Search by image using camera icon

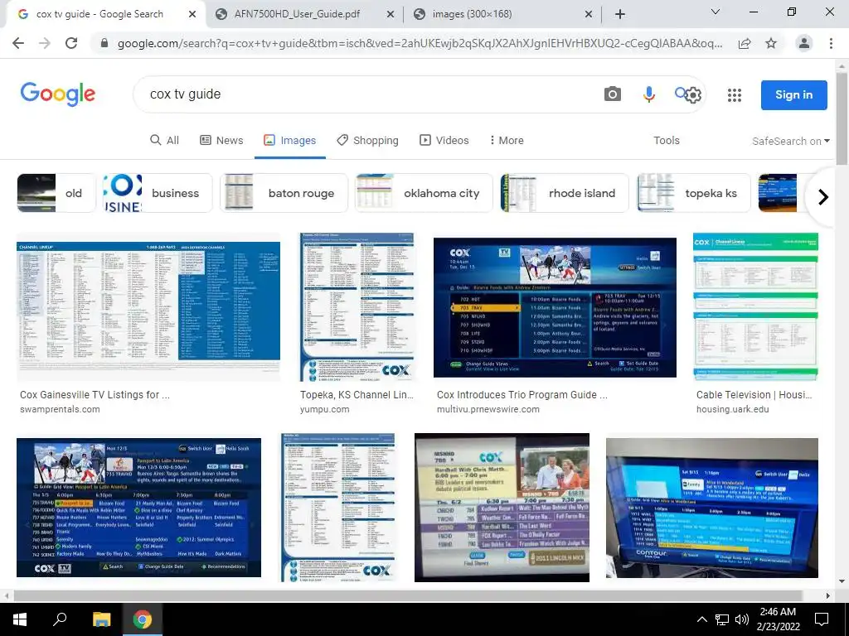click(613, 94)
